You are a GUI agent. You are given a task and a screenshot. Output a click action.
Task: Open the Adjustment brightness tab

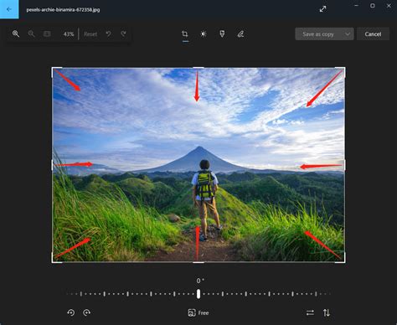(x=204, y=34)
